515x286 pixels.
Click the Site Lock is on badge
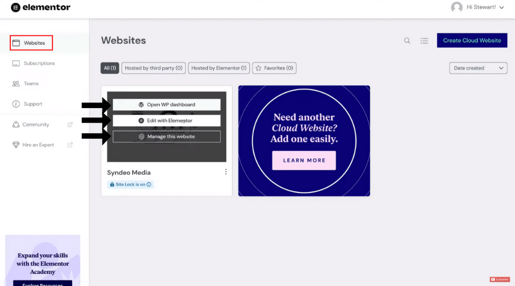tap(130, 184)
